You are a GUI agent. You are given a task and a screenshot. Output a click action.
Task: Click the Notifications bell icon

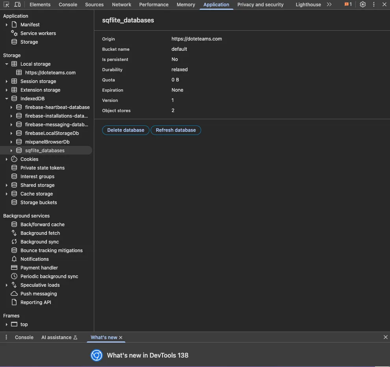point(14,259)
